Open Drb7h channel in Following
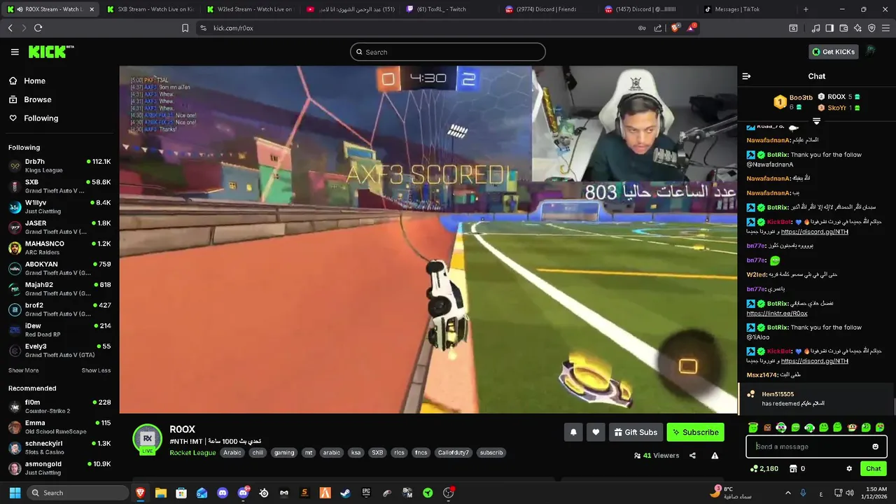 pos(59,166)
